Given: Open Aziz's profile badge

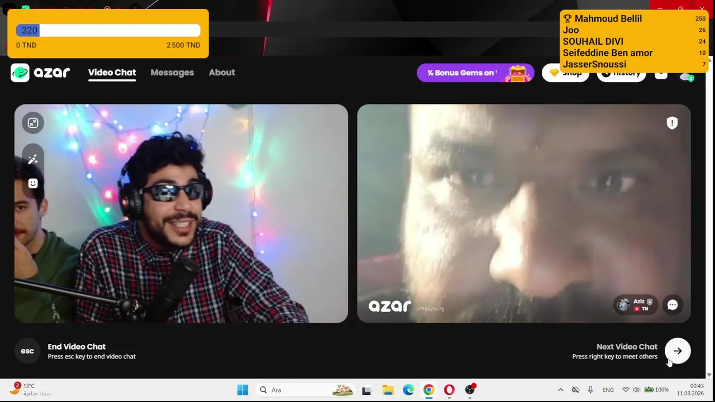Looking at the screenshot, I should tap(636, 305).
